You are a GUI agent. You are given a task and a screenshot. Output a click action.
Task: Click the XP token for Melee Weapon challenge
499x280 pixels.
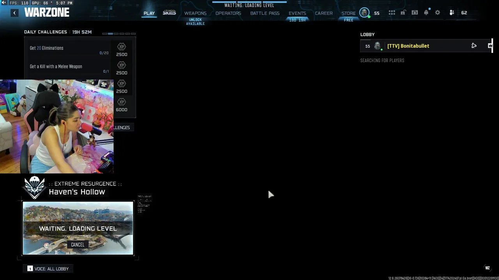point(122,65)
